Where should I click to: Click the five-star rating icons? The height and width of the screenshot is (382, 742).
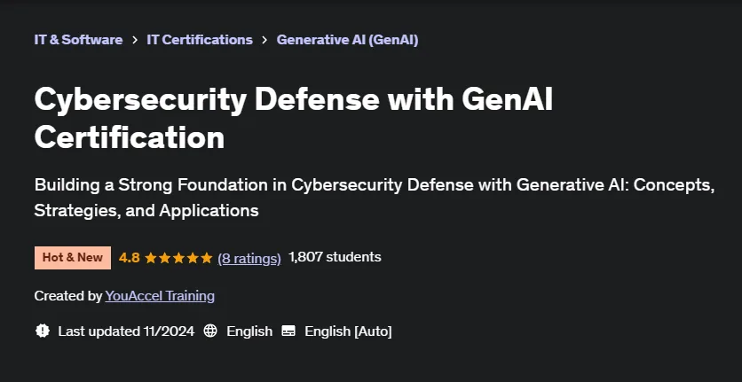(179, 258)
